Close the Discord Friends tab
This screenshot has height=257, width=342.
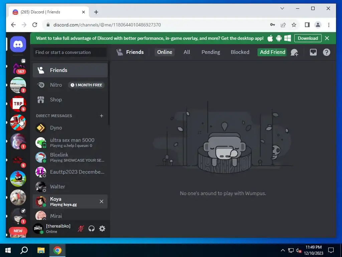point(83,12)
